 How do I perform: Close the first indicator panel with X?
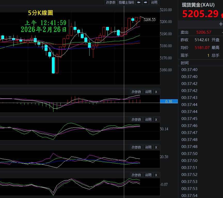(156, 92)
